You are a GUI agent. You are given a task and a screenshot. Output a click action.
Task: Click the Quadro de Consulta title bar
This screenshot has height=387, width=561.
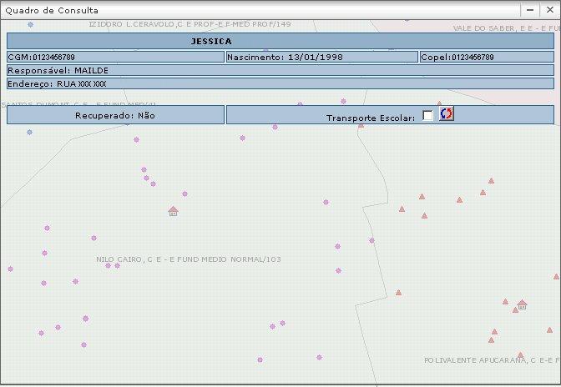click(x=250, y=10)
